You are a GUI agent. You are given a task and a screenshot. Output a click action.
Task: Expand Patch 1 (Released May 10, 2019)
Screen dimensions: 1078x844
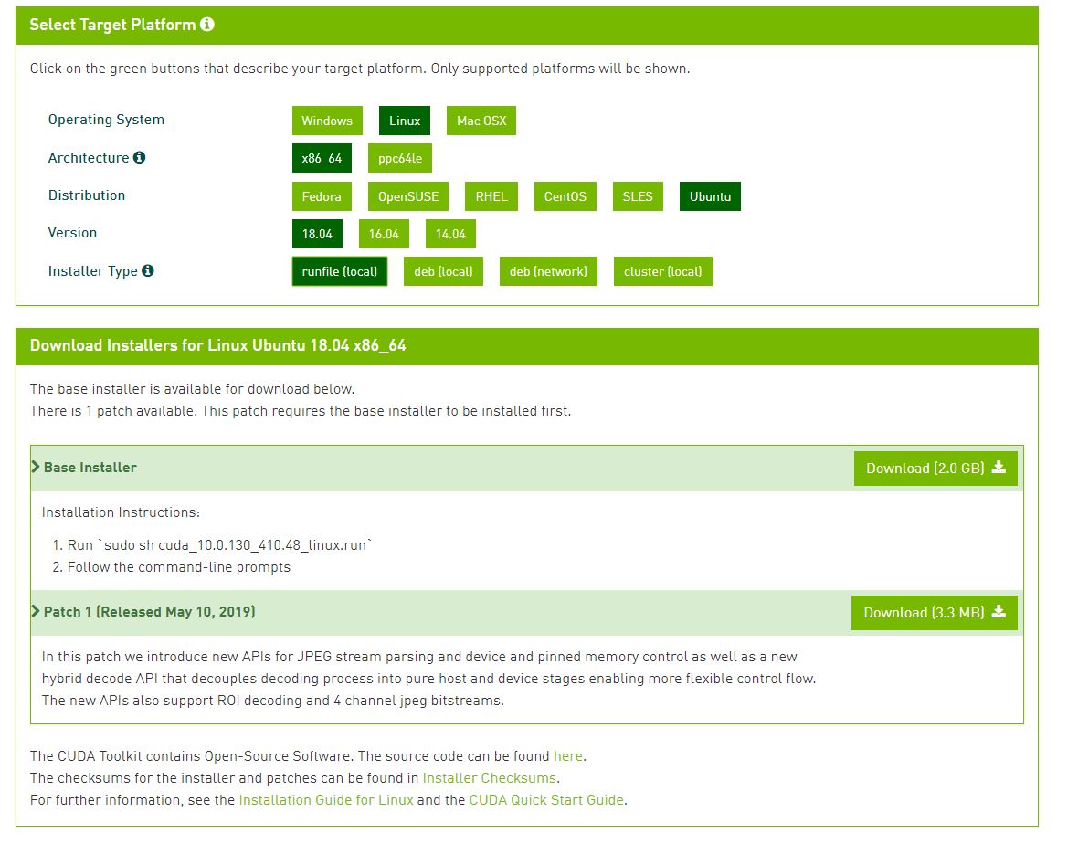coord(143,612)
